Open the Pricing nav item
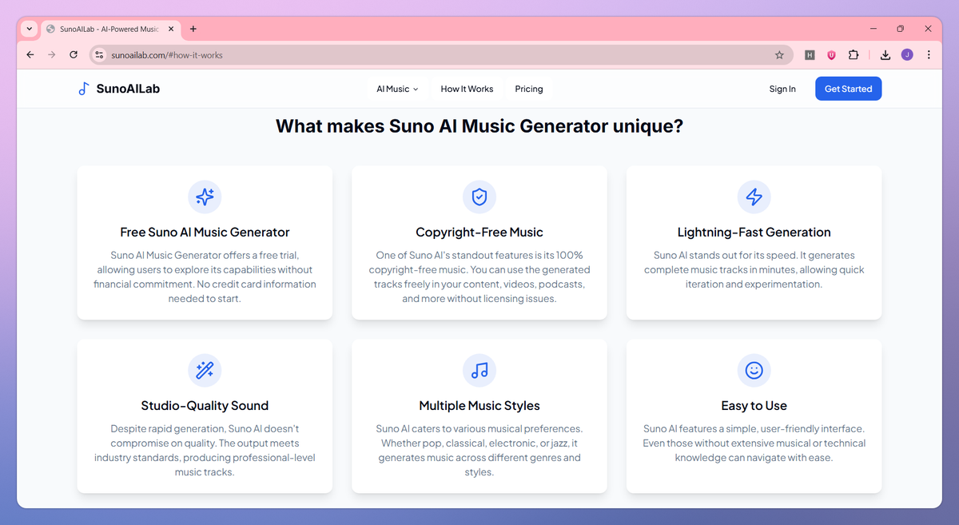The image size is (959, 525). click(x=529, y=89)
